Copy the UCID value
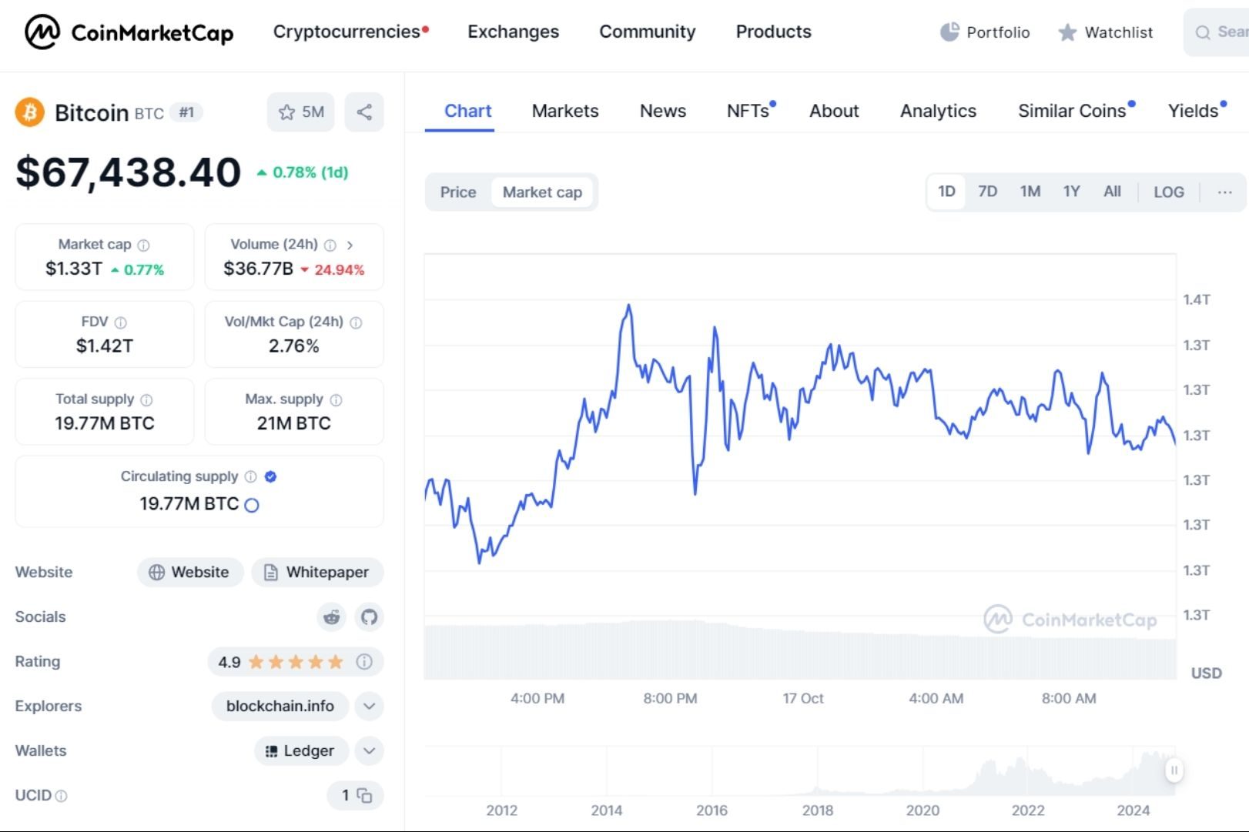1249x832 pixels. [363, 796]
